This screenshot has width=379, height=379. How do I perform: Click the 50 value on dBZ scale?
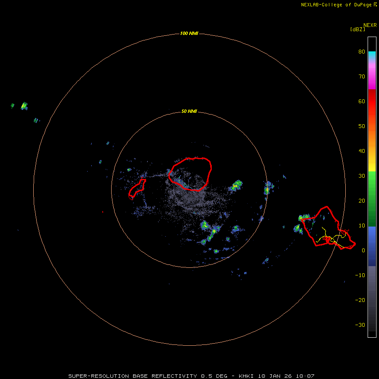click(362, 126)
